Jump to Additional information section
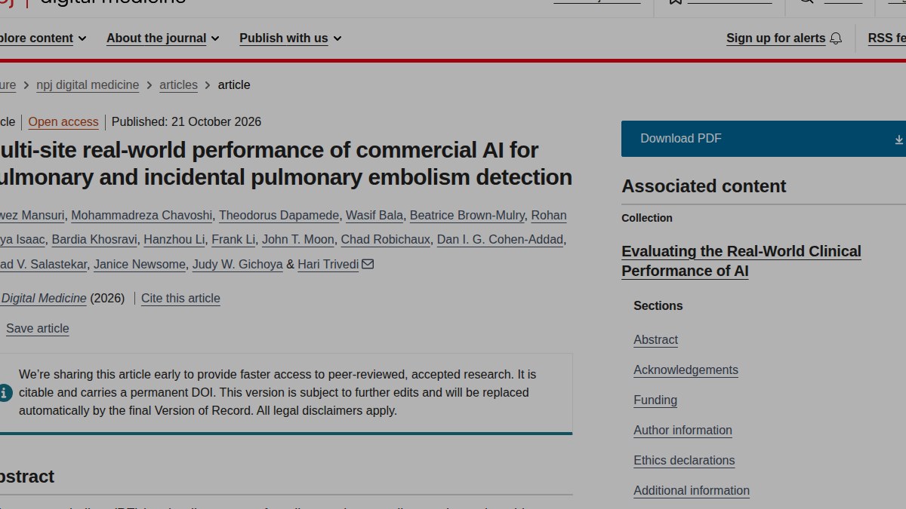Image resolution: width=906 pixels, height=509 pixels. 692,491
